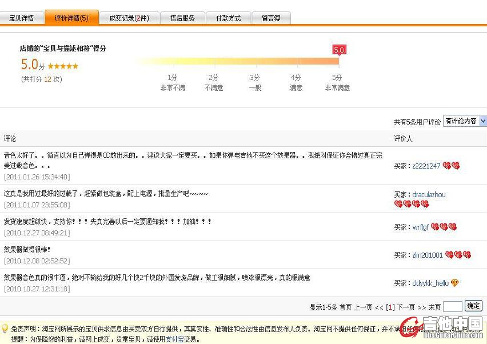Screen dimensions: 487x344
Task: Switch to 成交记录(2件) tab
Action: point(129,18)
